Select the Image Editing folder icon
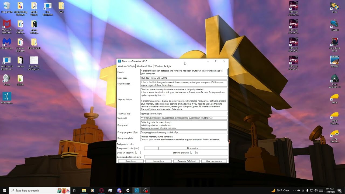345x194 pixels. [20, 27]
